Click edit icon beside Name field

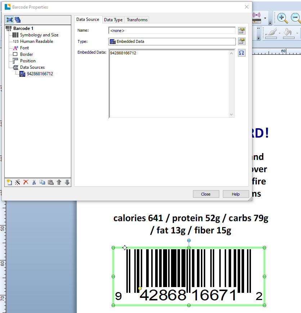coord(242,31)
